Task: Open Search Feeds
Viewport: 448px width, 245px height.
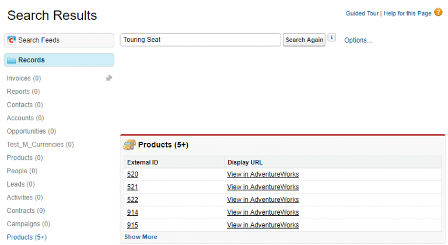Action: coord(38,40)
